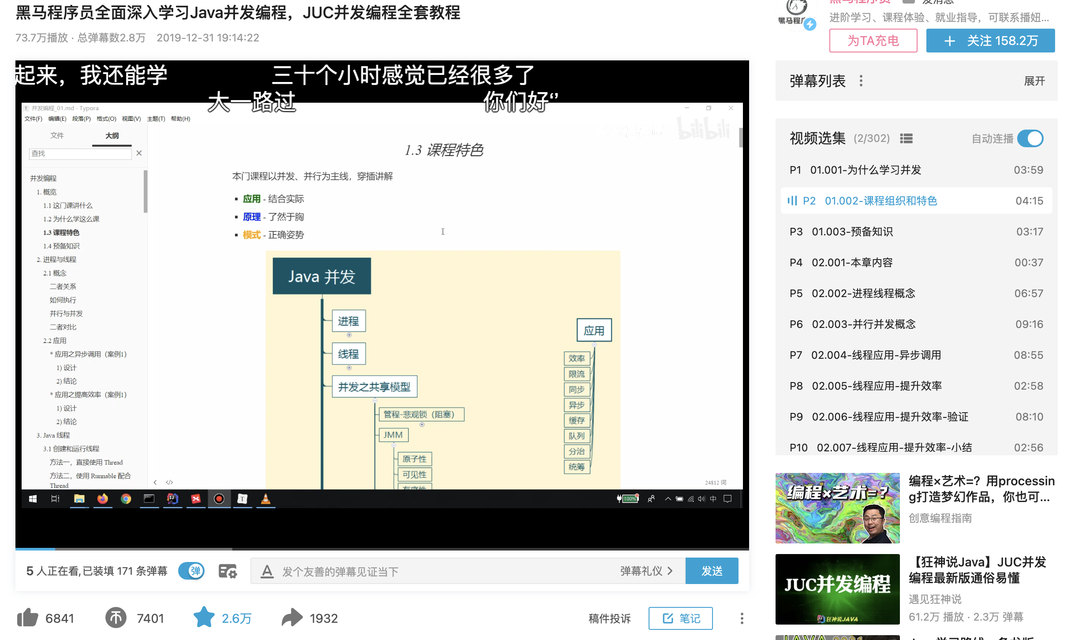Screen dimensions: 1067x640
Task: Send a danmaku with the 发送 button
Action: [711, 570]
